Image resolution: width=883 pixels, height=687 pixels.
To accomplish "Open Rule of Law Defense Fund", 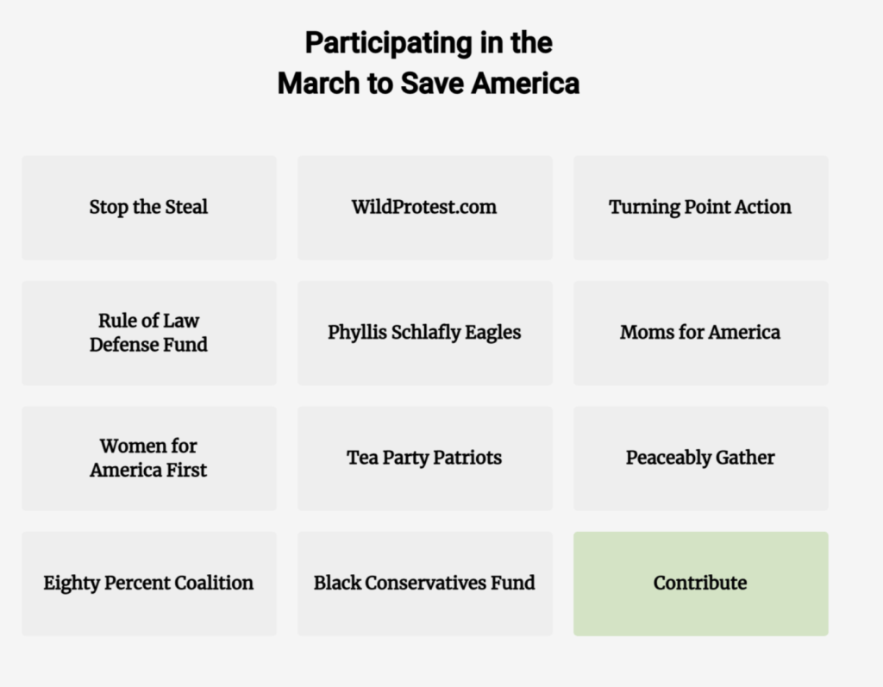I will (148, 333).
